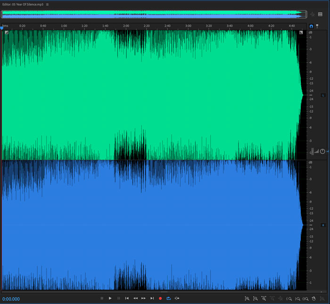Click the spectral display toggle icon at the top right

click(320, 14)
